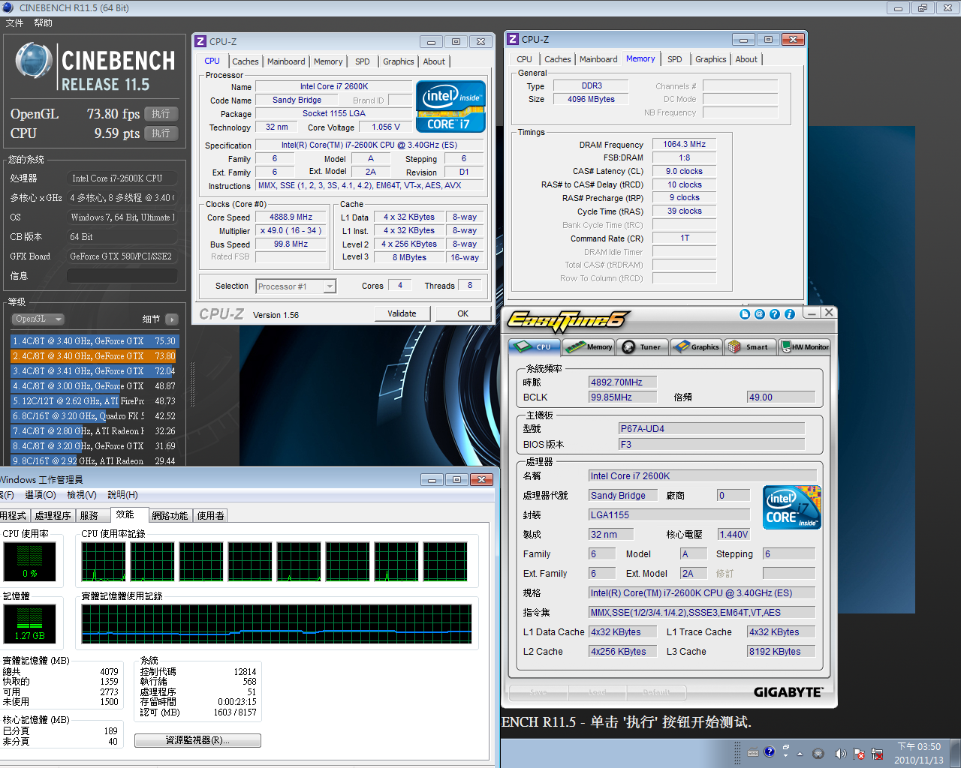Click the EasyTune6 時脈 4892.70MHz field

point(622,382)
